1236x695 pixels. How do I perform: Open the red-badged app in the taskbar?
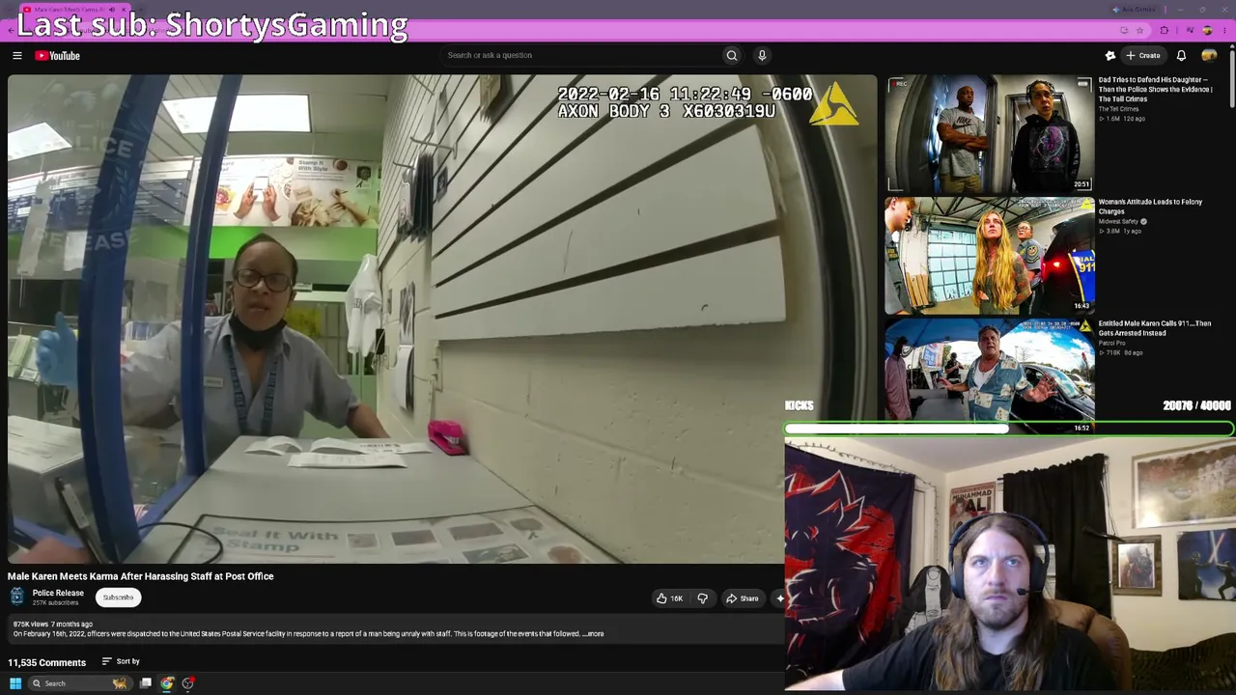click(188, 683)
